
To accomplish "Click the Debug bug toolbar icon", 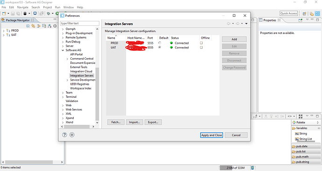I will [x=49, y=14].
